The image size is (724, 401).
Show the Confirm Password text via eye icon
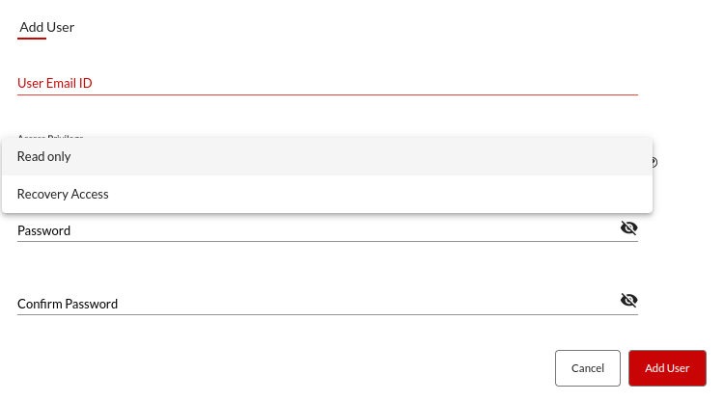628,301
